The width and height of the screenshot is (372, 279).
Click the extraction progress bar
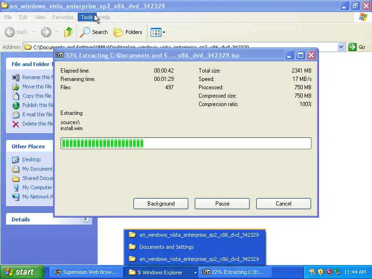(x=186, y=143)
